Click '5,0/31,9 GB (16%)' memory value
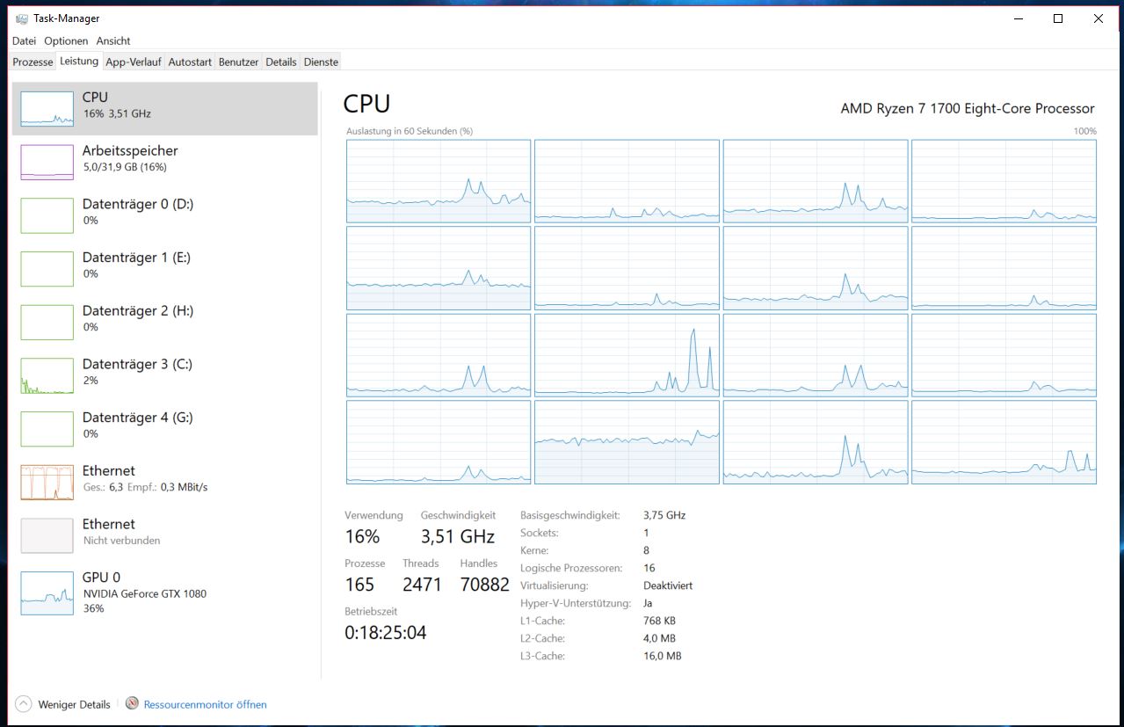 (125, 167)
